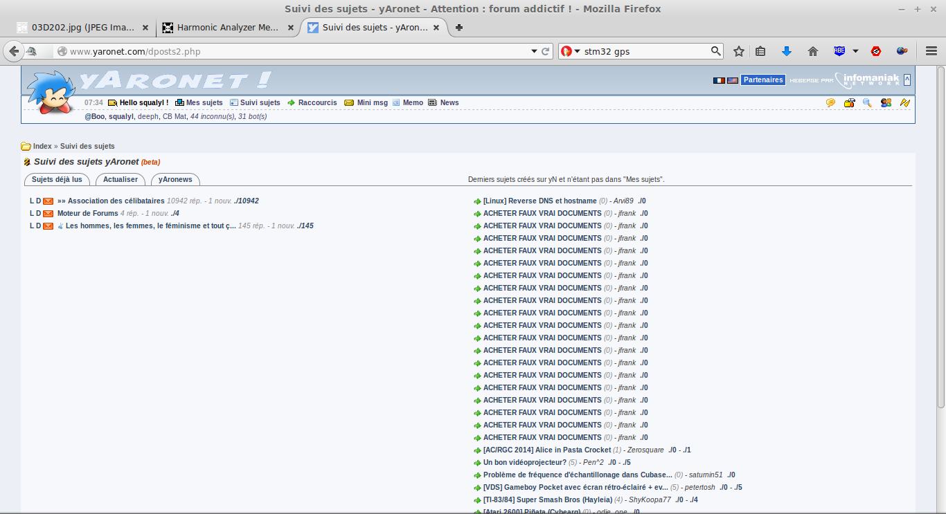
Task: Select the French flag language icon
Action: (719, 80)
